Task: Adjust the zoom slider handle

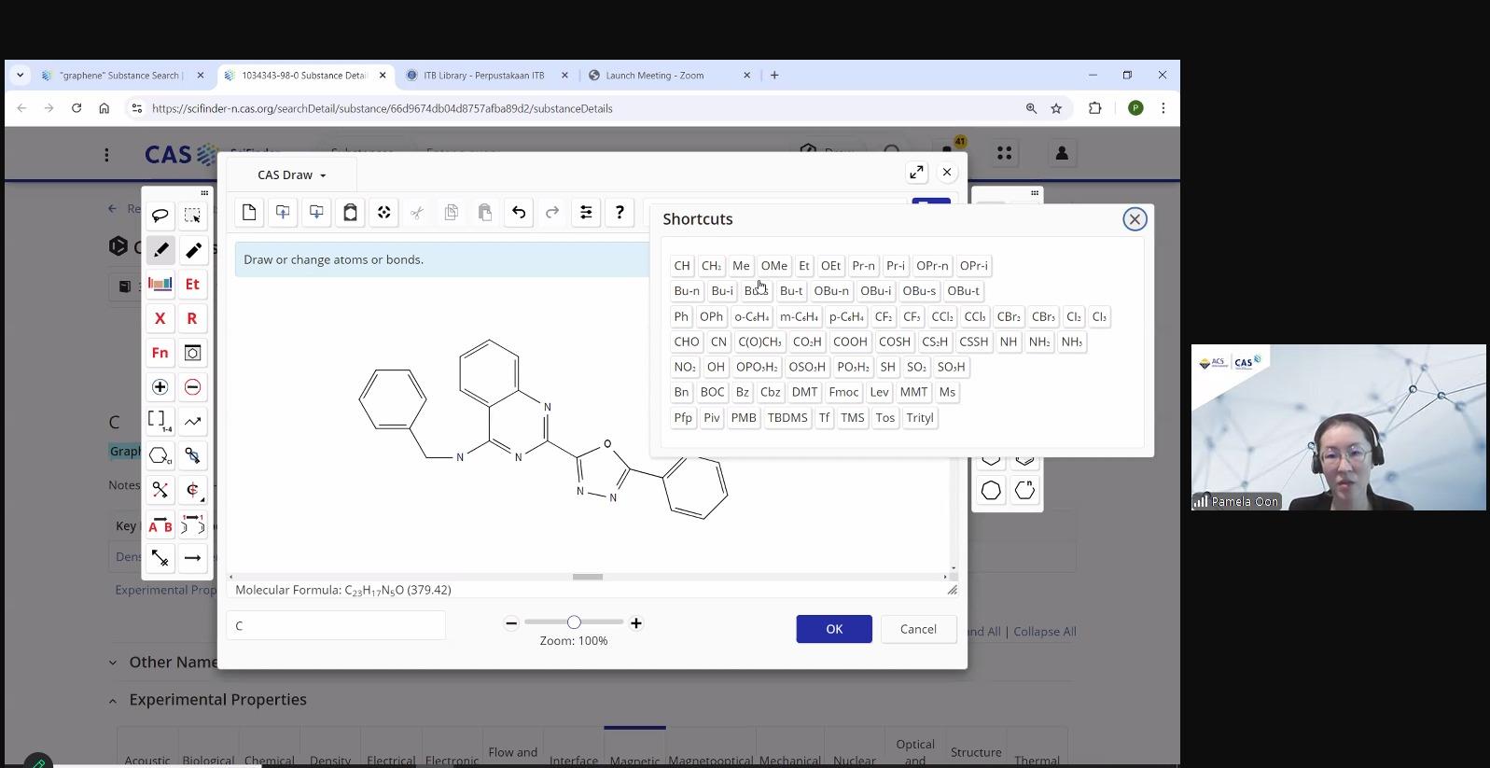Action: [x=574, y=622]
